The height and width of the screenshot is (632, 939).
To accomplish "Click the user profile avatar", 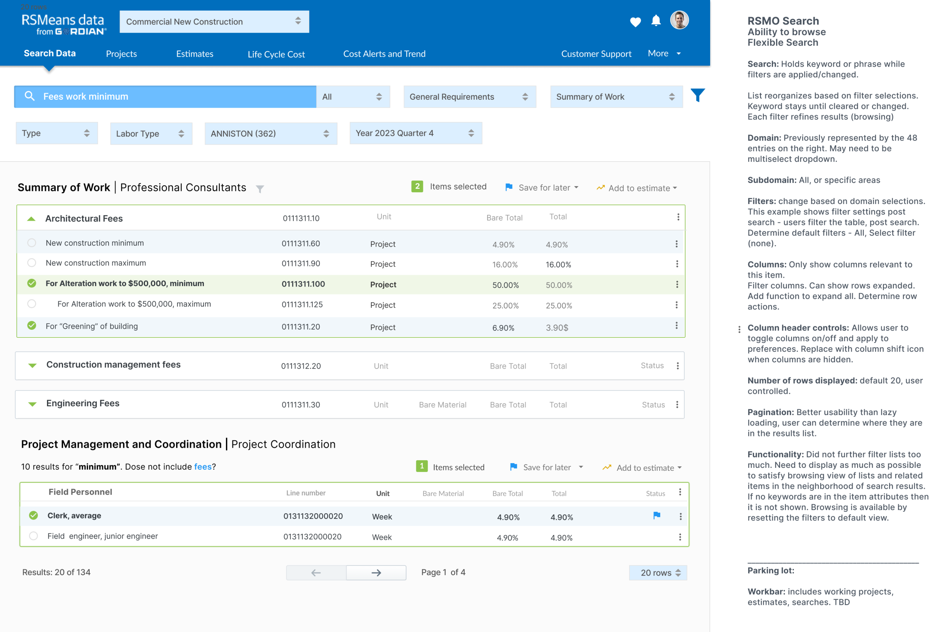I will point(679,20).
